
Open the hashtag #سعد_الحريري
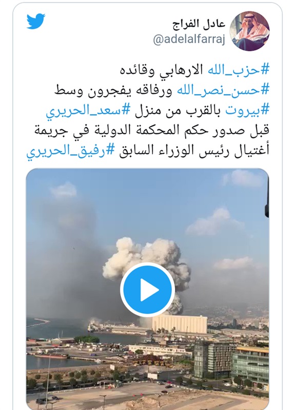click(88, 110)
